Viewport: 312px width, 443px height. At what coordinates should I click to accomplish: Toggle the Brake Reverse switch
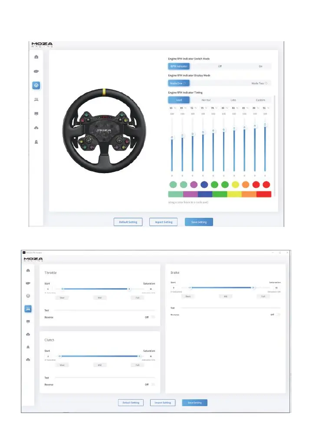pyautogui.click(x=278, y=315)
